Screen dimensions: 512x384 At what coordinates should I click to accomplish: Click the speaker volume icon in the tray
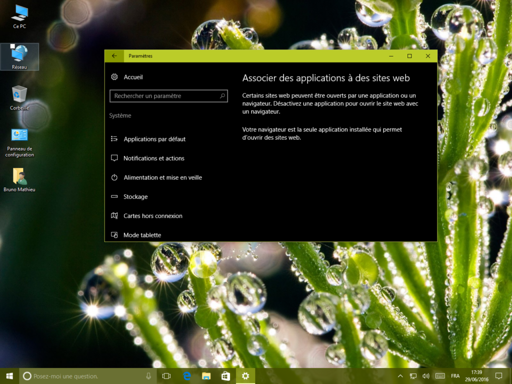click(x=425, y=376)
